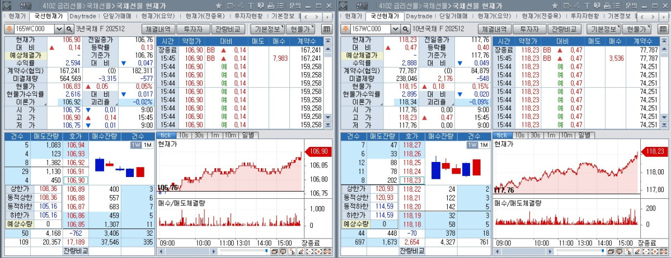Toggle 1W candle period in left window

[x=136, y=145]
